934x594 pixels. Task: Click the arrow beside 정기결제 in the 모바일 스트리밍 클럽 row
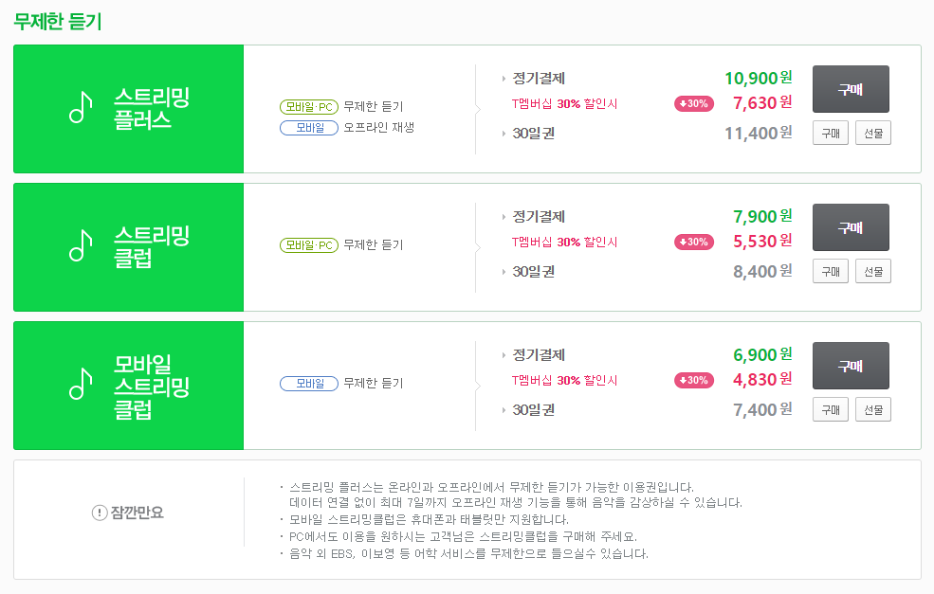(x=504, y=355)
